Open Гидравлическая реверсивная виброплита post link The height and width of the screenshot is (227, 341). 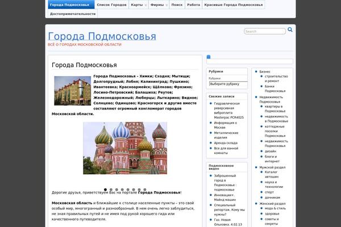pyautogui.click(x=228, y=110)
